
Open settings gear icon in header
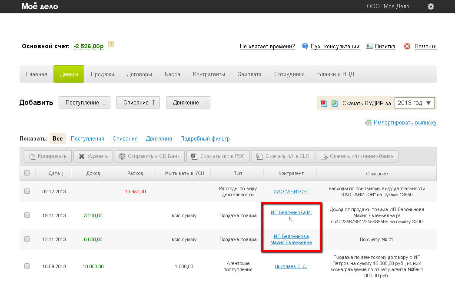(x=431, y=7)
